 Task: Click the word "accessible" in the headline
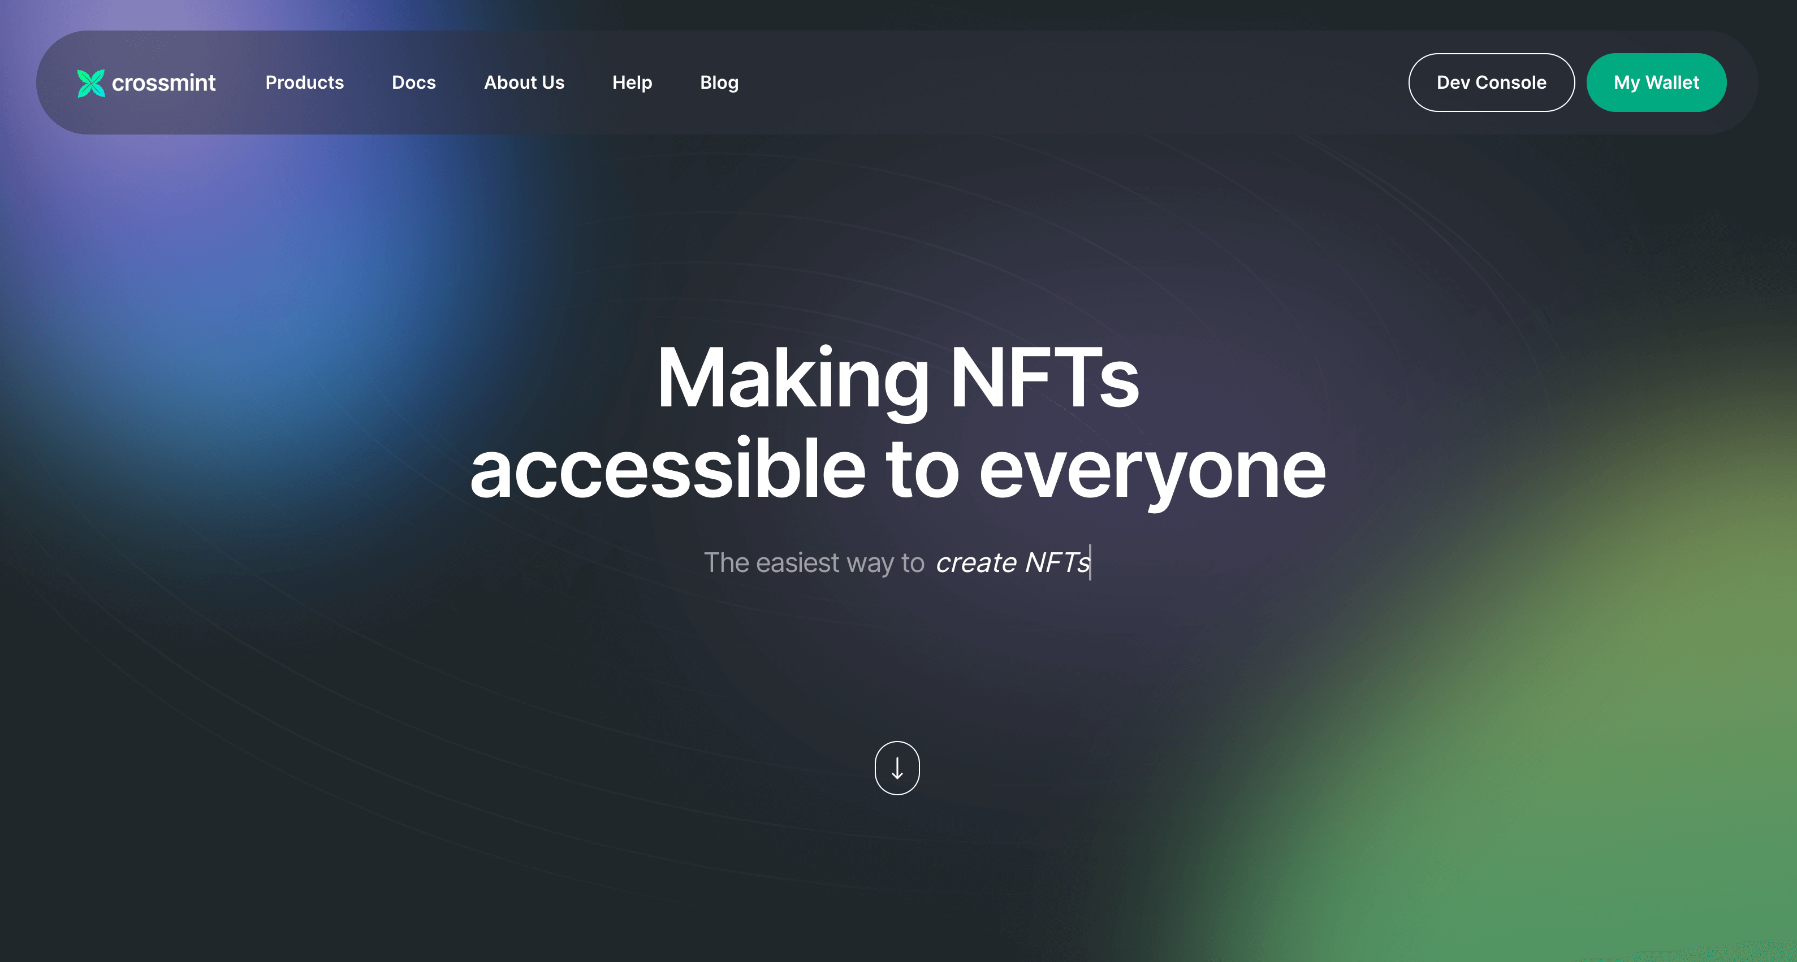[668, 469]
